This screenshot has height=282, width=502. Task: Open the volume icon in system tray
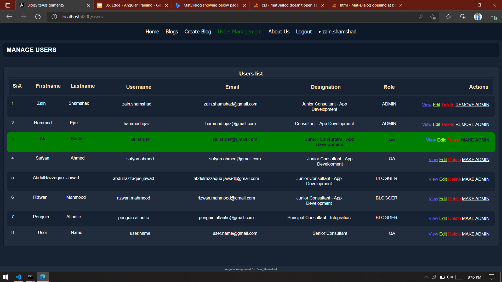tap(450, 277)
